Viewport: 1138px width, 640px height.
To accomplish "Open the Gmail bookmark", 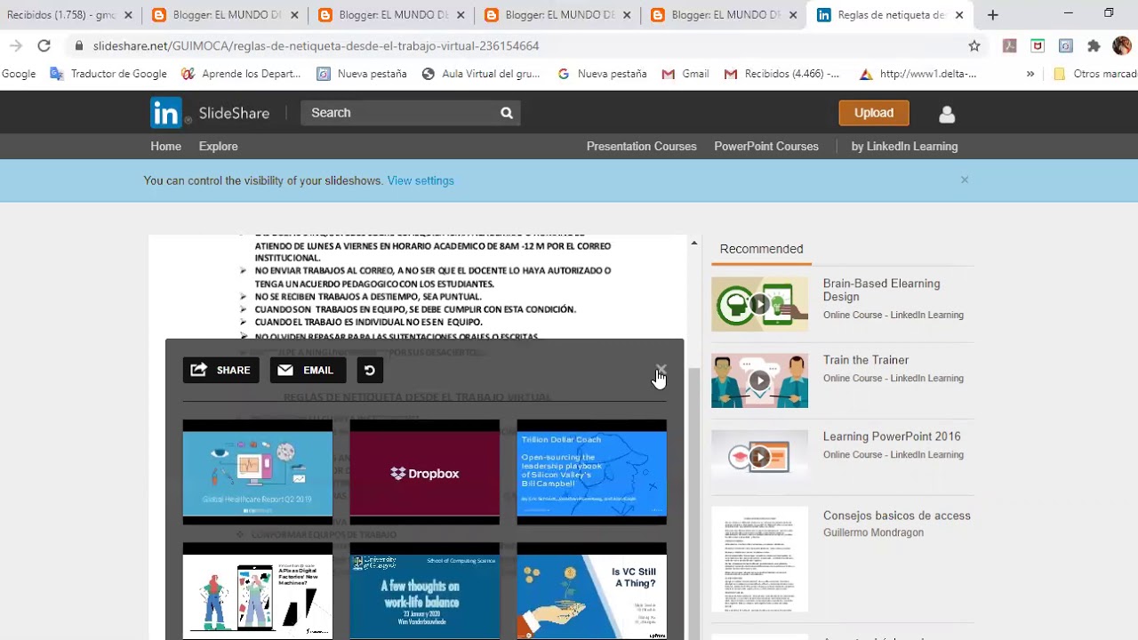I will (685, 74).
